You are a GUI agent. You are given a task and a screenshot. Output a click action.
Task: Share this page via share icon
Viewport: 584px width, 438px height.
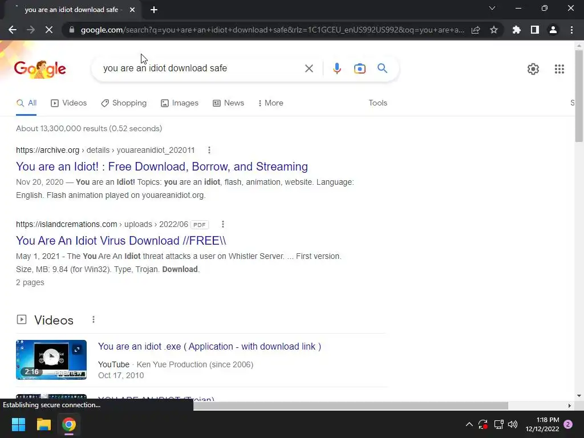pyautogui.click(x=476, y=30)
